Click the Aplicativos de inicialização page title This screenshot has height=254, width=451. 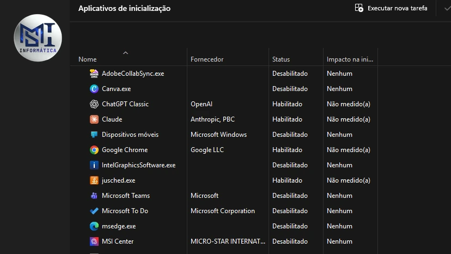124,8
